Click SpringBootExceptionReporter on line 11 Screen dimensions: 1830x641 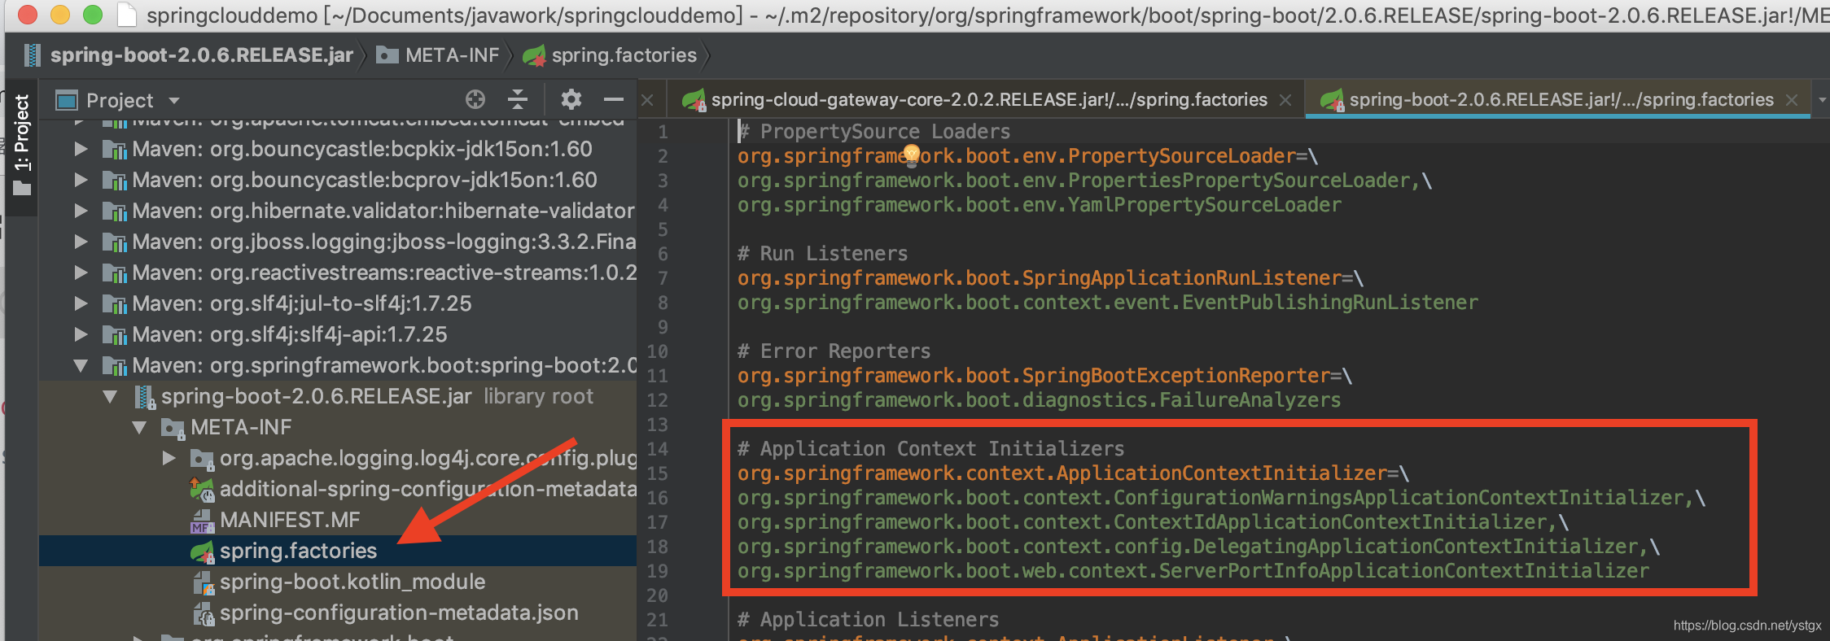point(1176,376)
